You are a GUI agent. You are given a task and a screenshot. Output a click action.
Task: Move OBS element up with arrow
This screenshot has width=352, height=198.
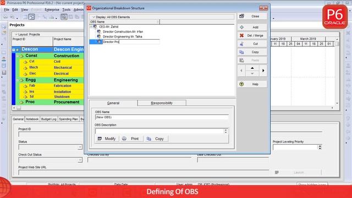[x=252, y=68]
